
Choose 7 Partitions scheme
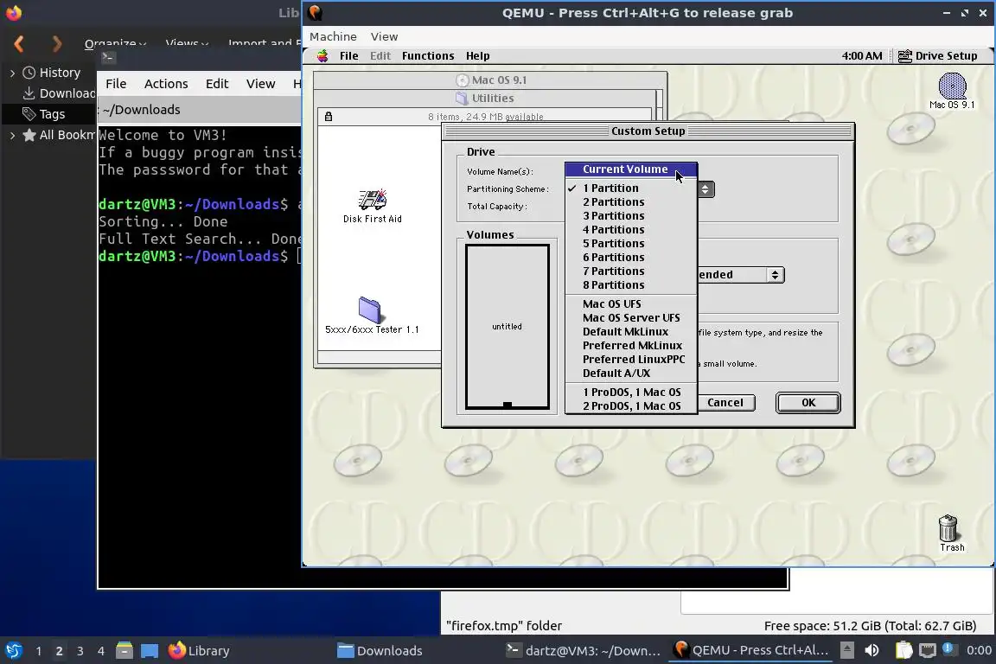point(631,271)
